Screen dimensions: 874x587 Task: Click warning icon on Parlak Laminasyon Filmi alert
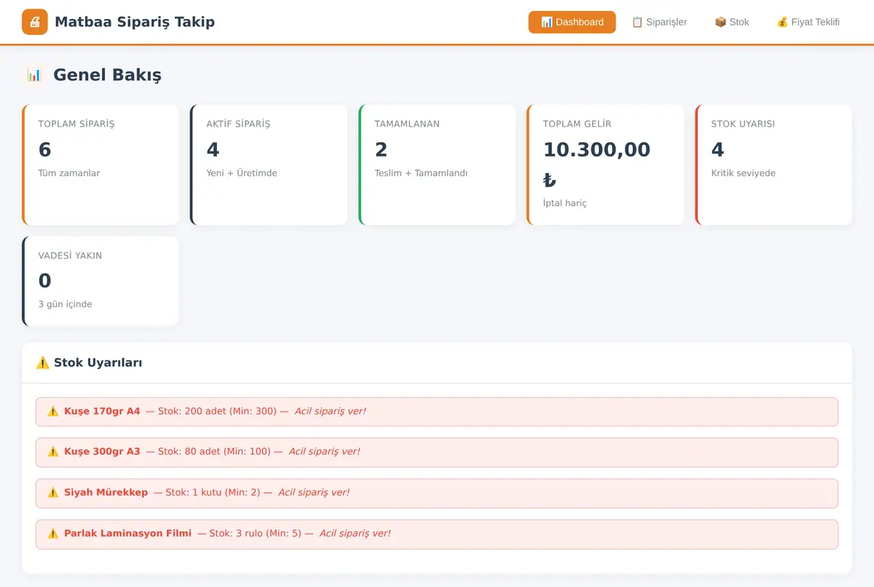click(52, 533)
